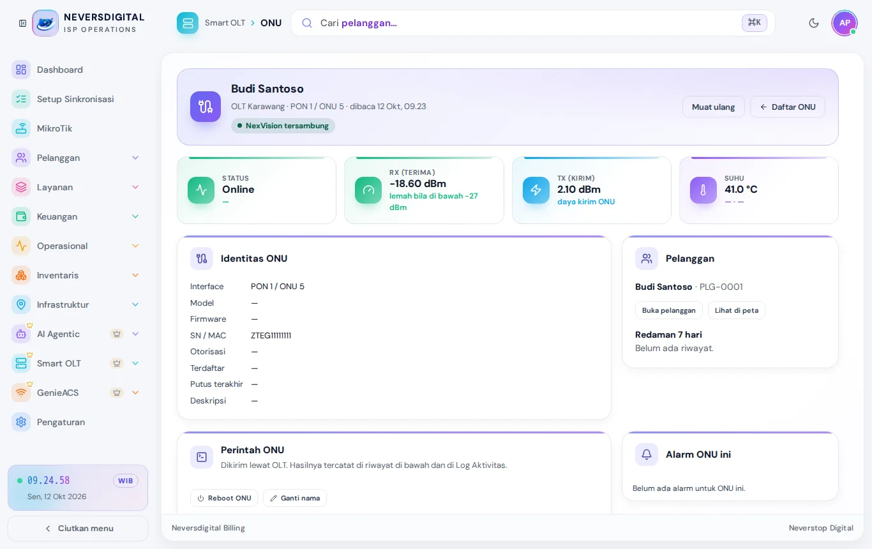Click the Inventaris boxes icon
The image size is (872, 549).
[x=21, y=275]
